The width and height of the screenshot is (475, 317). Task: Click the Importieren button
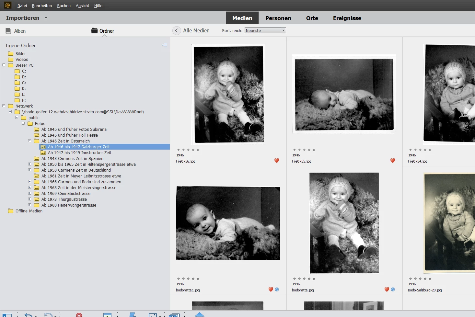23,18
